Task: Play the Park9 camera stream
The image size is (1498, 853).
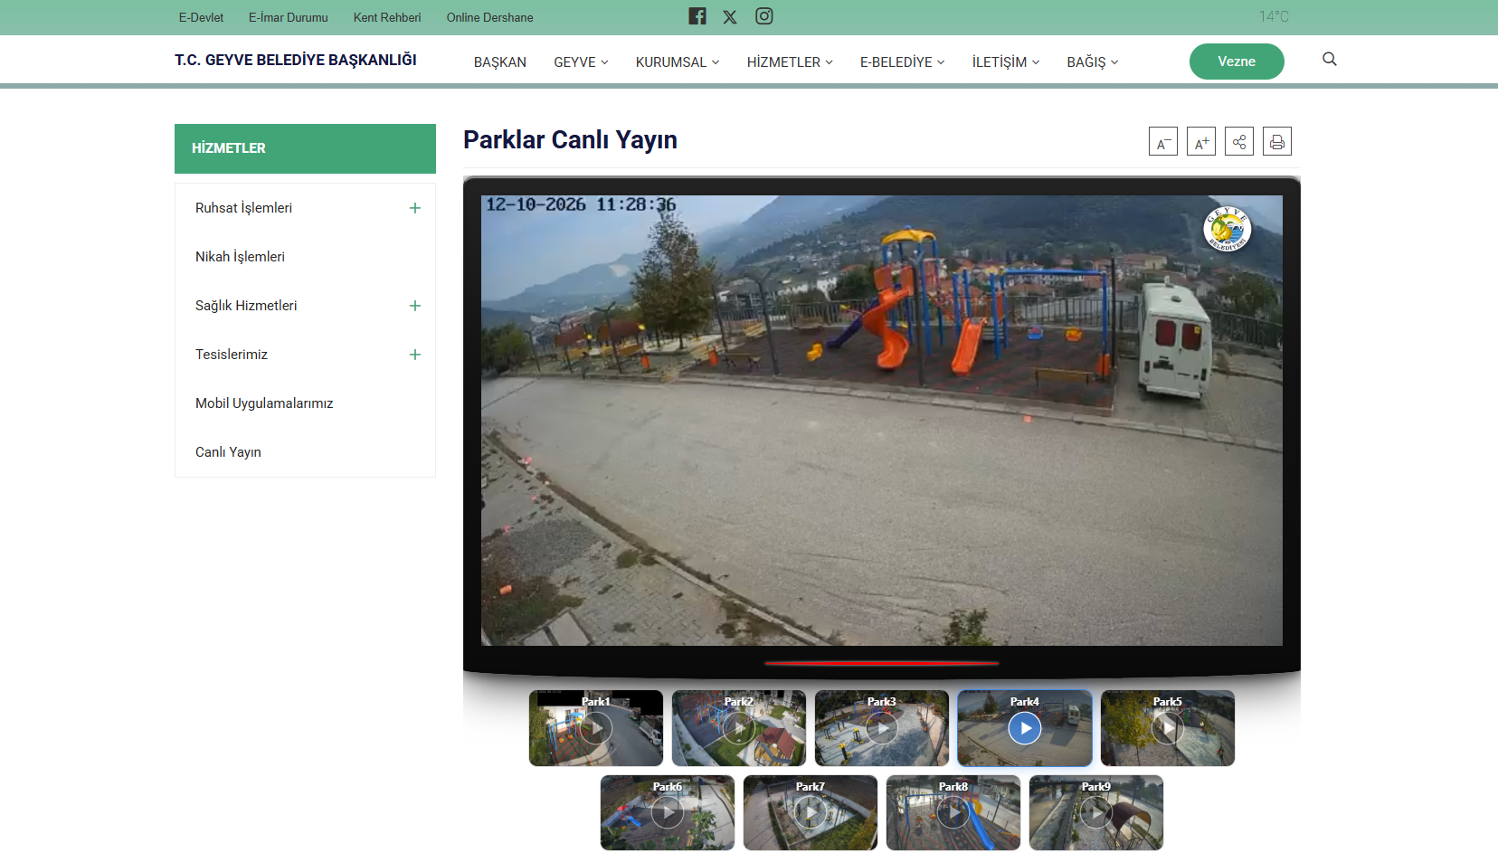Action: (x=1096, y=813)
